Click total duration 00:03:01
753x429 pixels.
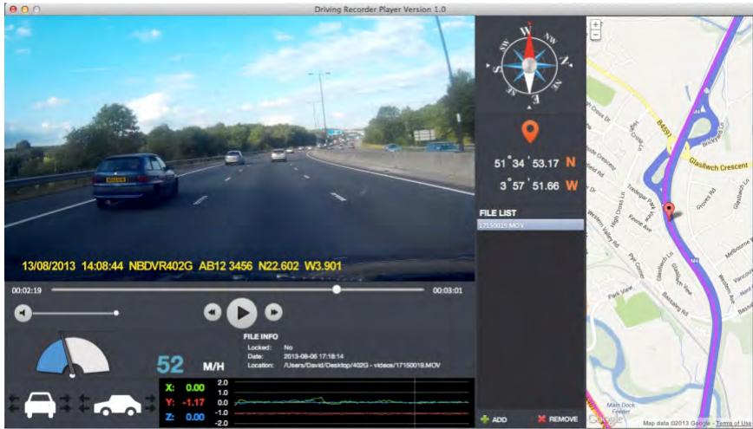pos(448,290)
